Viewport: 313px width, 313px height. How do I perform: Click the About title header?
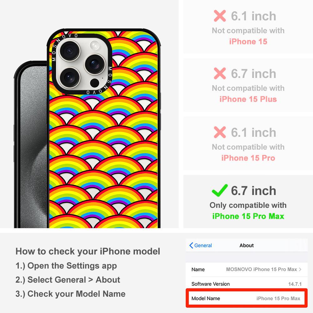coord(247,245)
